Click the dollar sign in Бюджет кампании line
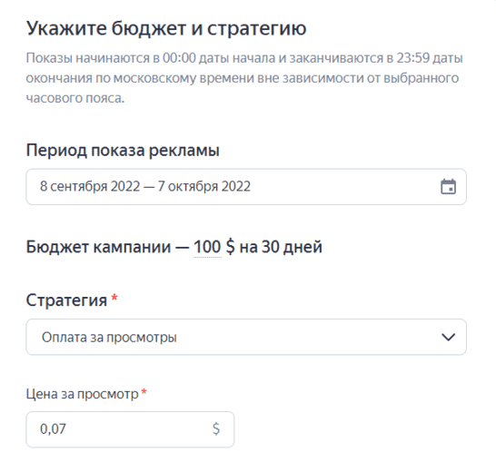 (231, 247)
